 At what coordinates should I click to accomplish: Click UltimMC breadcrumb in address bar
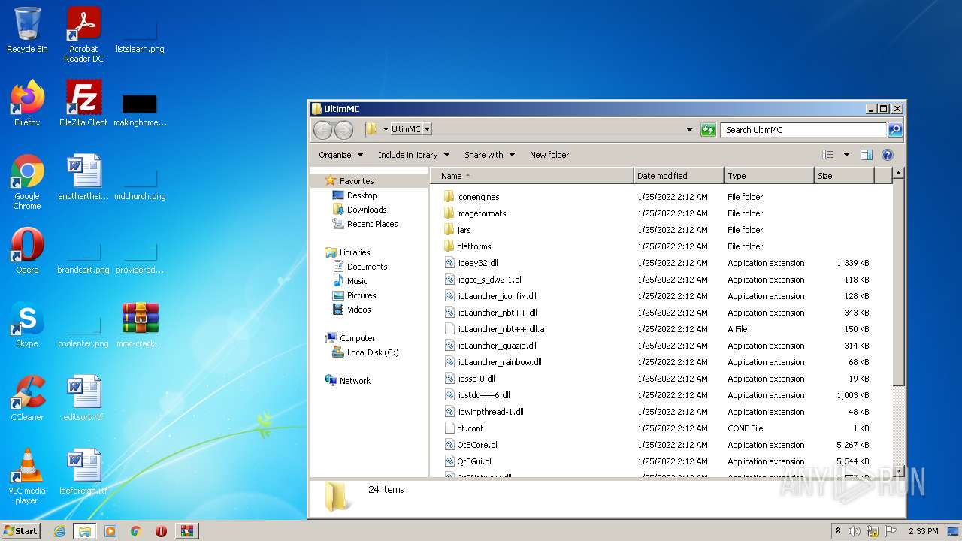[x=406, y=129]
